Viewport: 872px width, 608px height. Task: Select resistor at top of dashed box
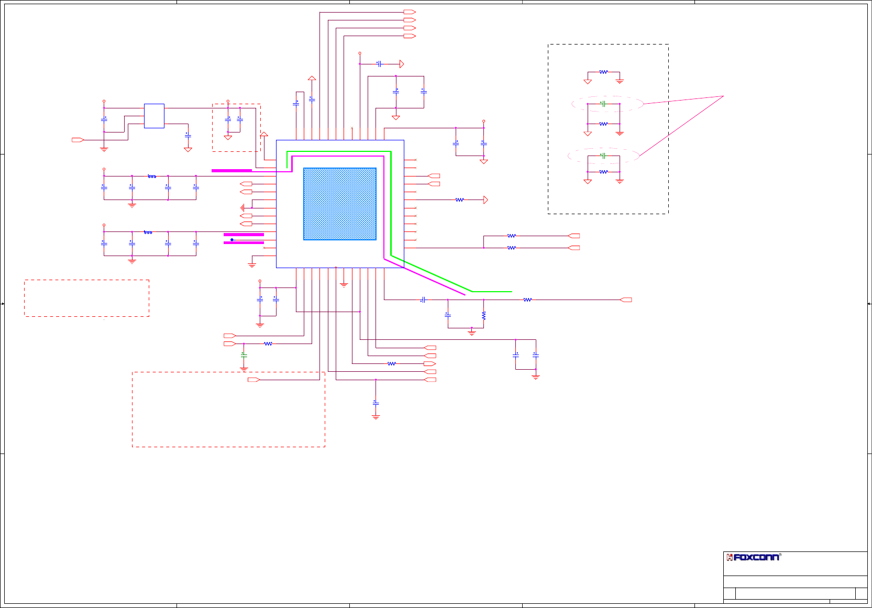[603, 72]
